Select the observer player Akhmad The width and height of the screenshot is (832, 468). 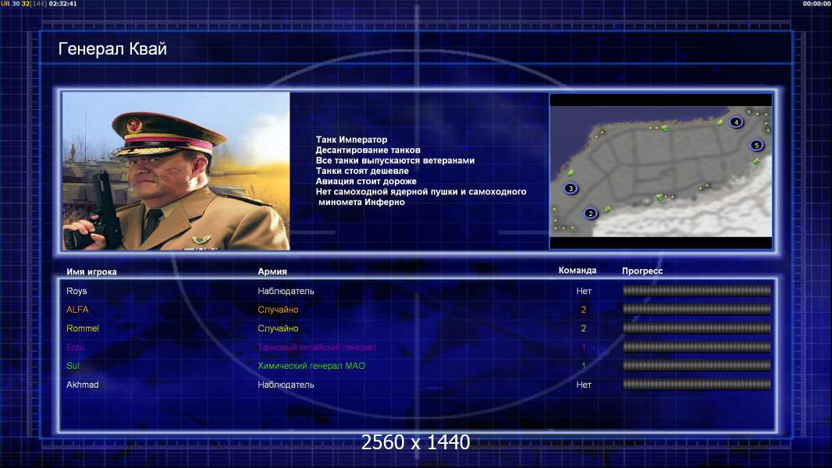pos(82,385)
